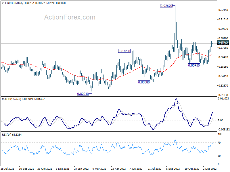The image size is (230, 172).
Task: Select the 0.85280 price axis value
Action: tap(223, 67)
